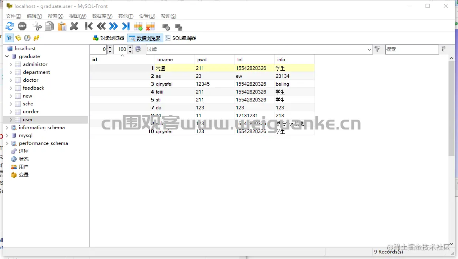Open the 其他 menu
Image resolution: width=458 pixels, height=259 pixels.
coord(126,16)
